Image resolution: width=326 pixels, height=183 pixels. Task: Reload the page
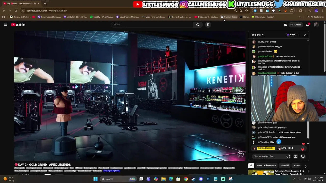click(16, 11)
